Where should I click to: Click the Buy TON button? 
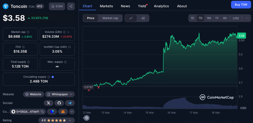tap(241, 5)
